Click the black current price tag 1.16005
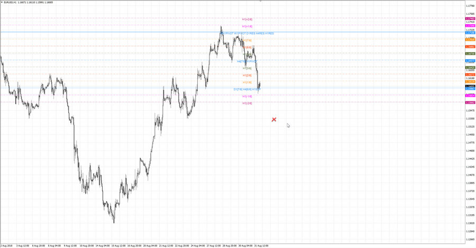The width and height of the screenshot is (476, 248). coord(470,87)
